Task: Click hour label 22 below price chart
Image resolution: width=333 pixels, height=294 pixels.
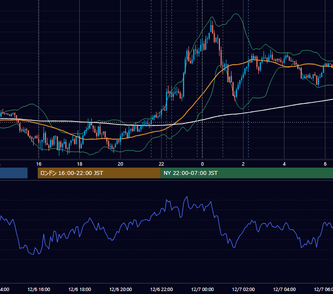Action: (x=162, y=164)
